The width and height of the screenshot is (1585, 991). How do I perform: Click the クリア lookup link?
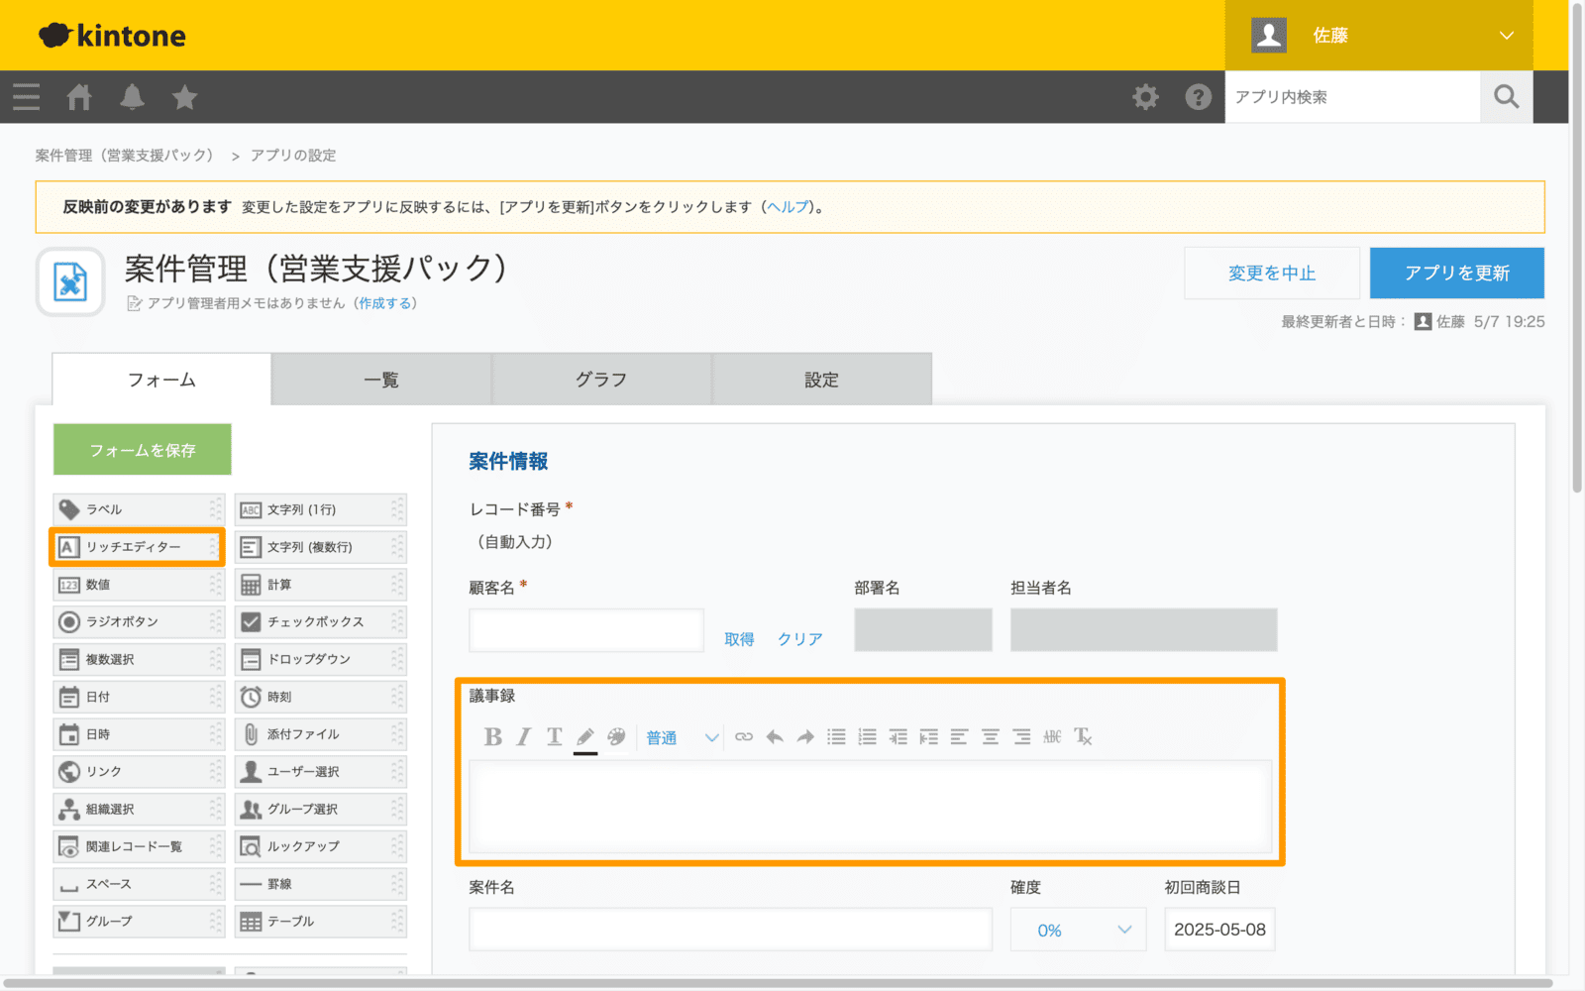800,639
